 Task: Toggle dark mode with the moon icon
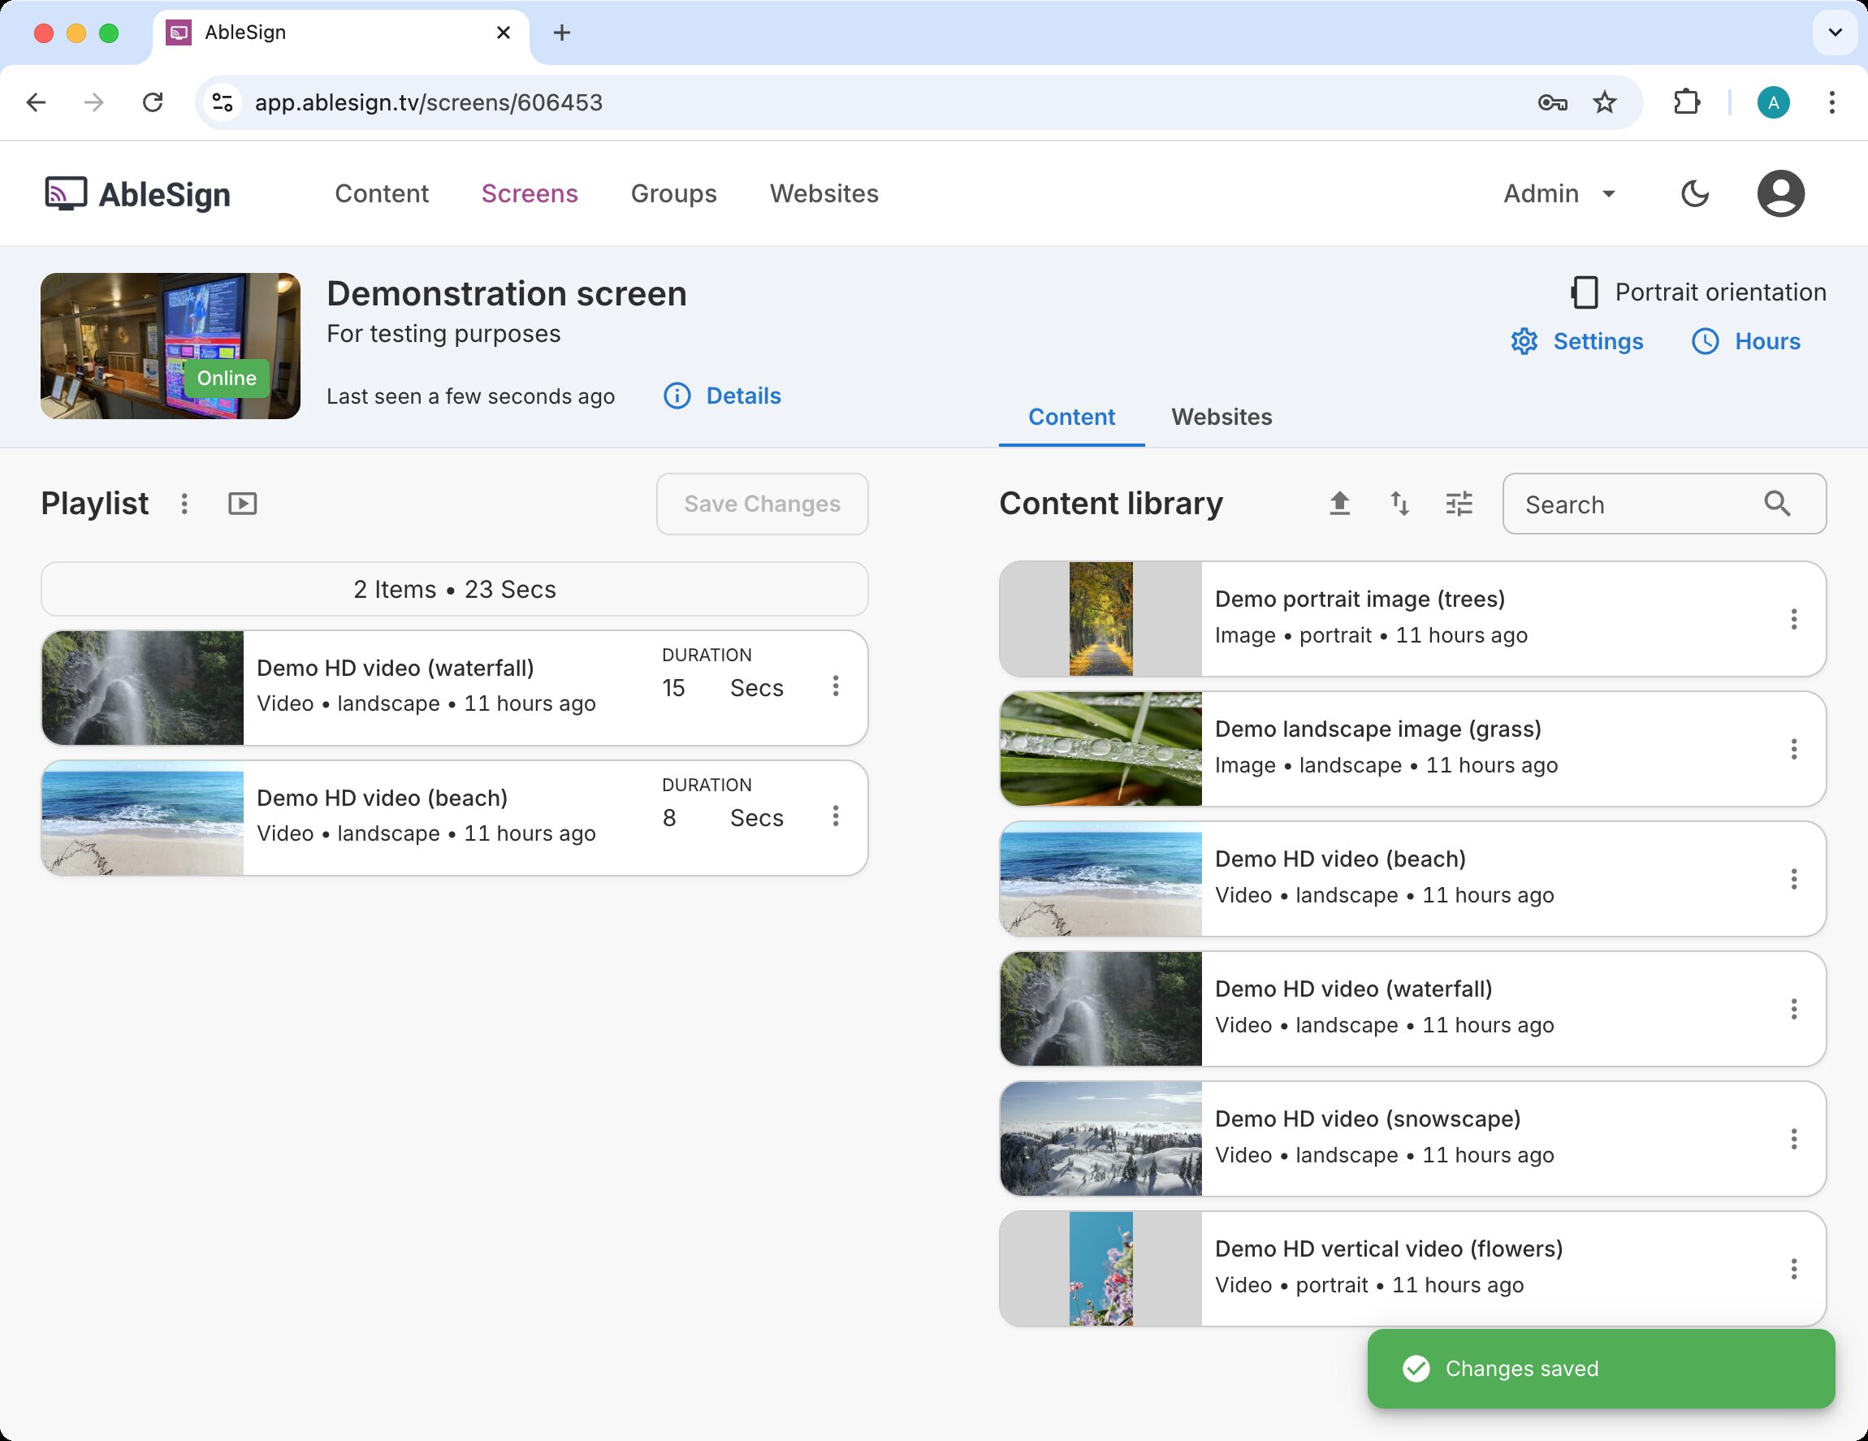click(1694, 193)
